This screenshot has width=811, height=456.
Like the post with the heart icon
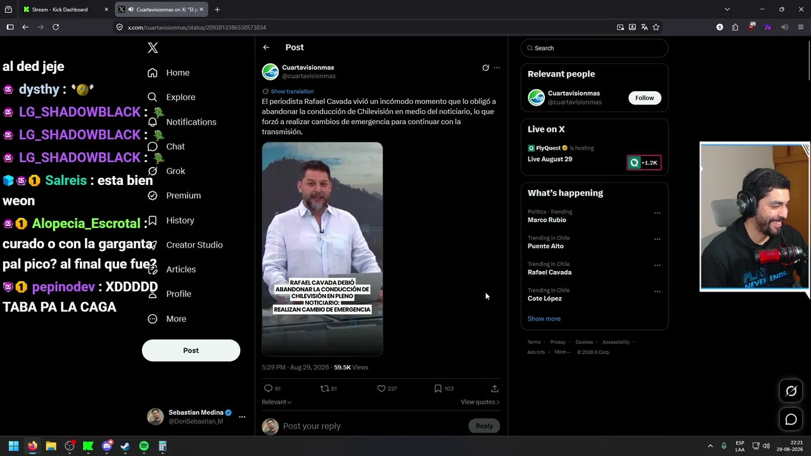(x=381, y=388)
